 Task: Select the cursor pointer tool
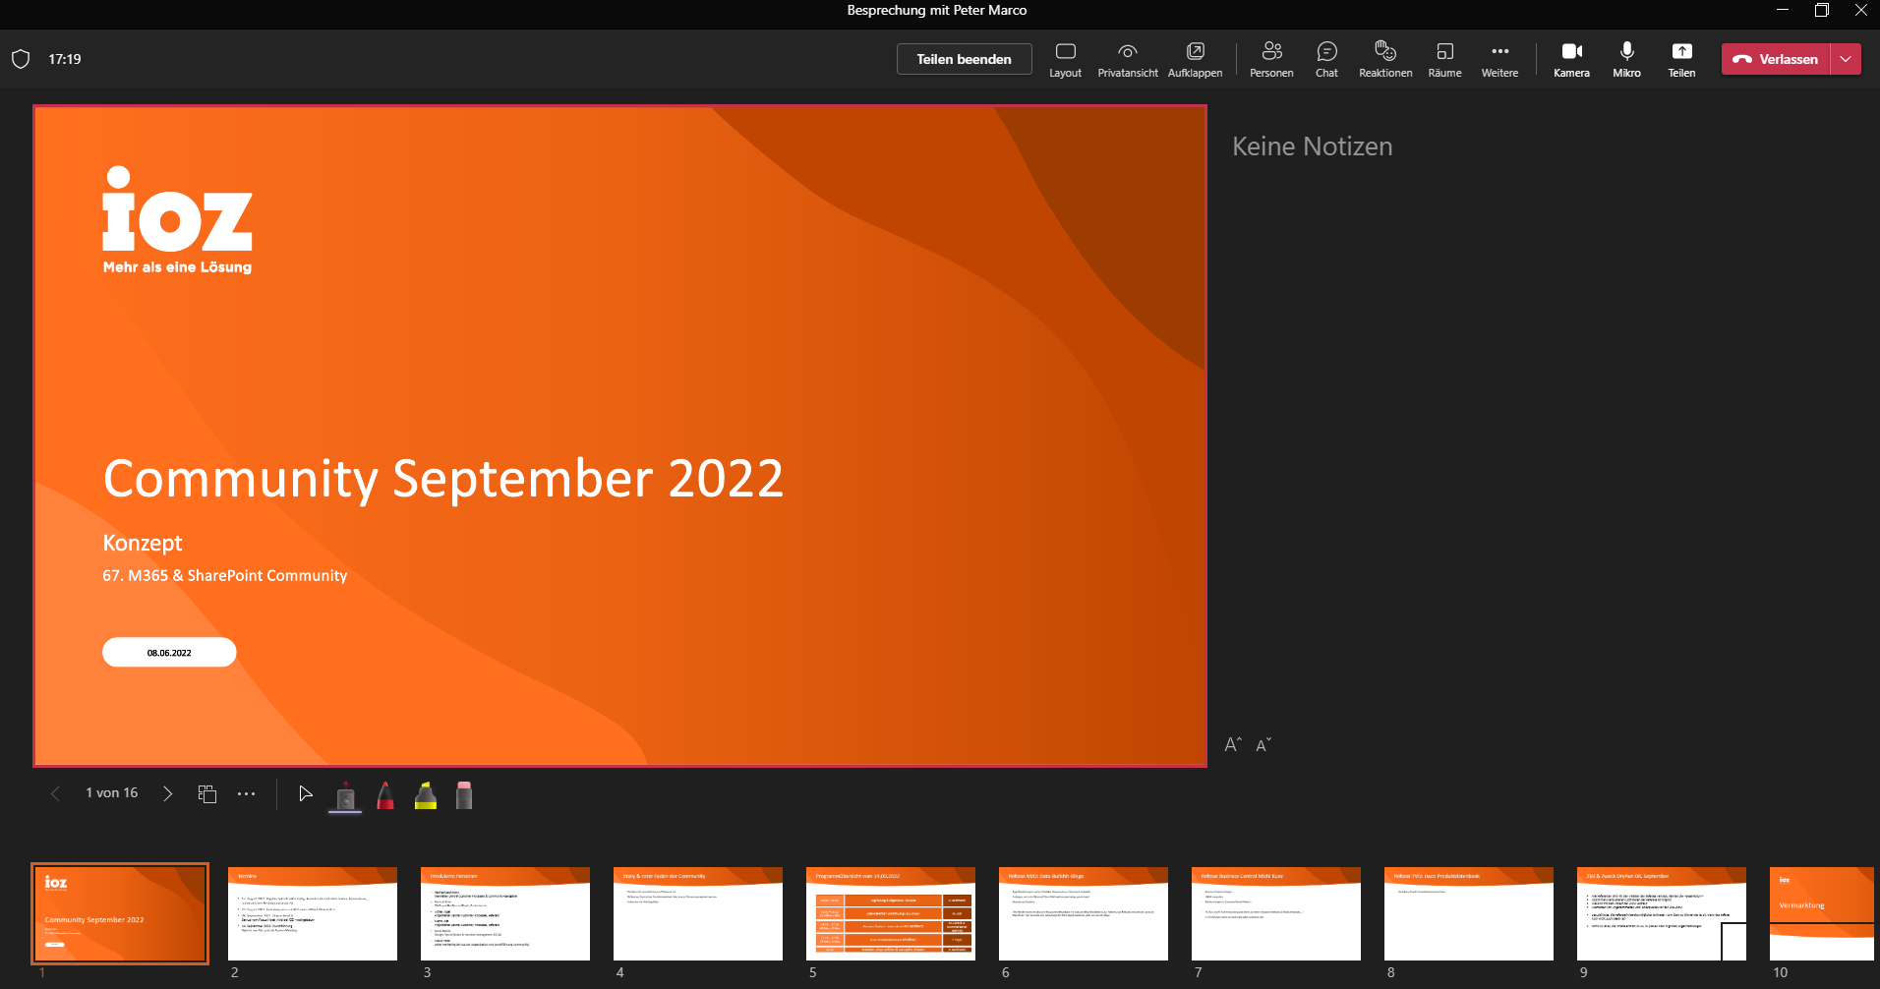point(306,793)
